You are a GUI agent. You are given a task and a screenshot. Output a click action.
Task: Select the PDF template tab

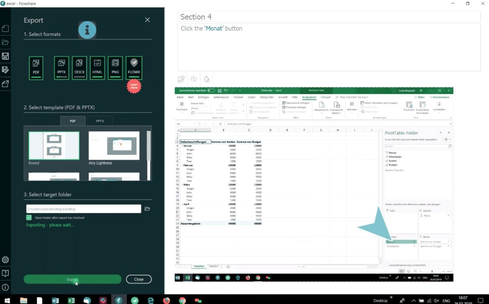(73, 121)
